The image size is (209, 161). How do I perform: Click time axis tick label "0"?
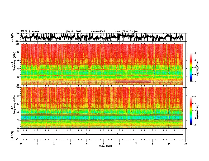[x=21, y=144]
